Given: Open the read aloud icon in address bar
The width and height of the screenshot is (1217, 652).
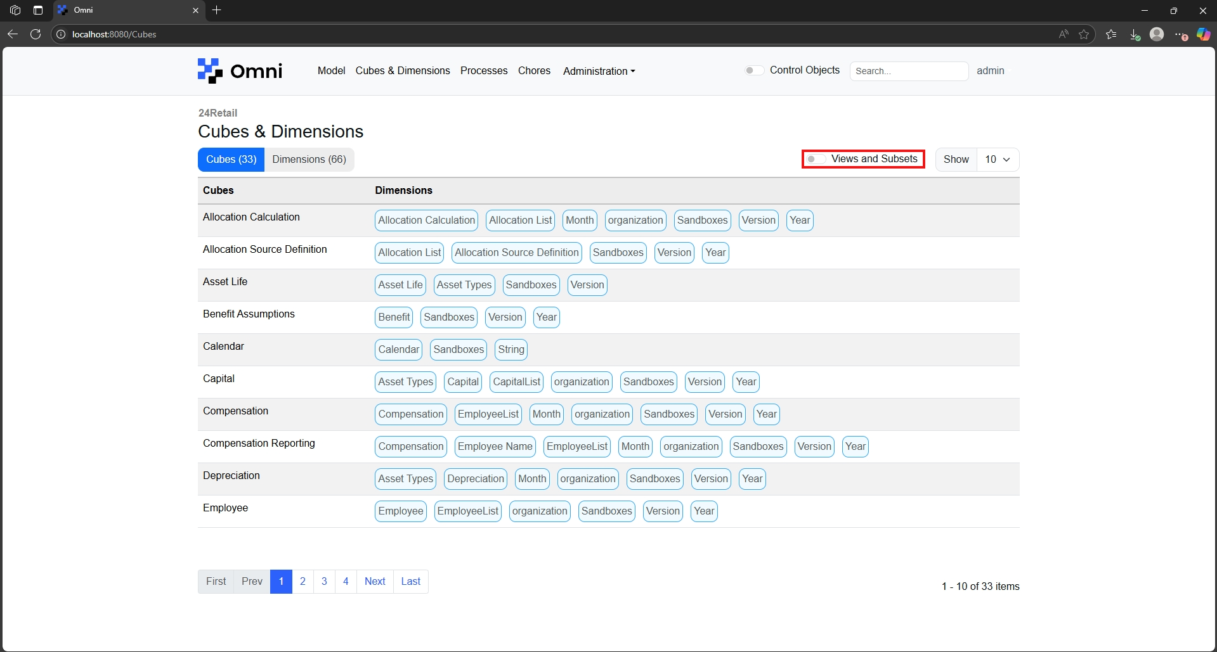Looking at the screenshot, I should pyautogui.click(x=1064, y=34).
